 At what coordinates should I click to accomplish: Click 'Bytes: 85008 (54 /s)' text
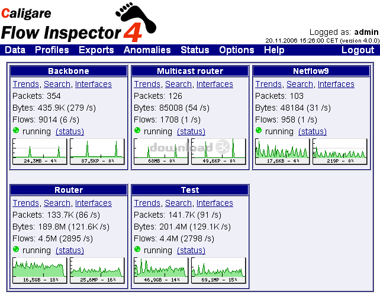[172, 108]
